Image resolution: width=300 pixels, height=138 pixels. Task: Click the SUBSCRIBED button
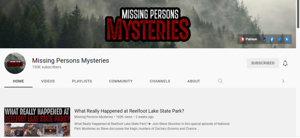pyautogui.click(x=263, y=63)
